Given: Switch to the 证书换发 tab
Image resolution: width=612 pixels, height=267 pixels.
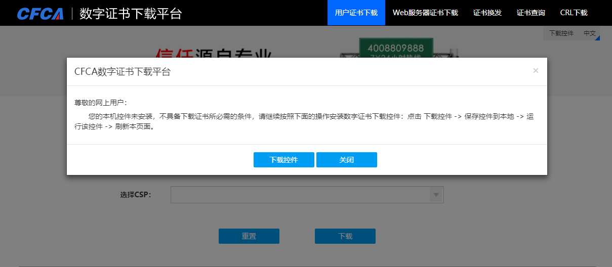Looking at the screenshot, I should tap(487, 13).
